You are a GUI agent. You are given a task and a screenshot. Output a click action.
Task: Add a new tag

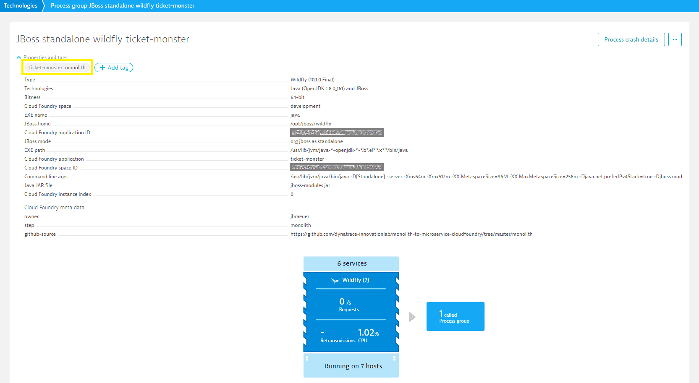click(114, 68)
